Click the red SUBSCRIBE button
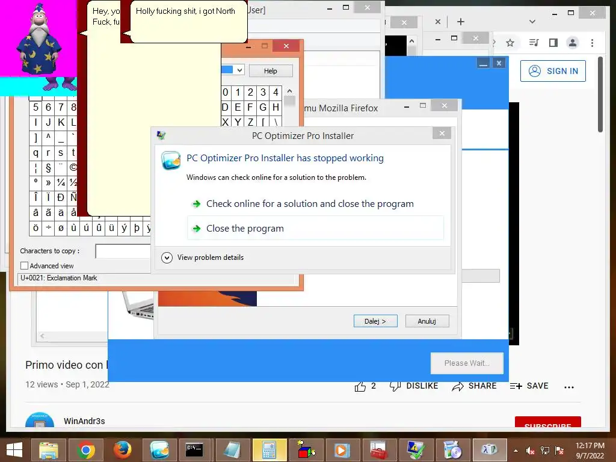Image resolution: width=616 pixels, height=462 pixels. [547, 422]
